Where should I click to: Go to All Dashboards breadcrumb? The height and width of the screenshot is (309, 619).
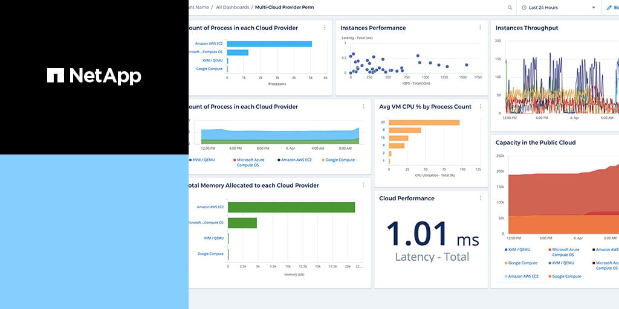click(232, 7)
